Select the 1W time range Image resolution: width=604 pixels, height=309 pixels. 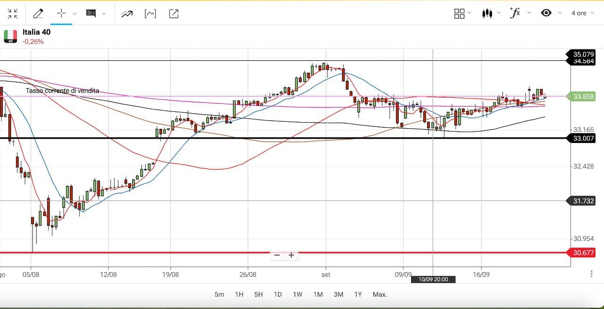[x=297, y=294]
